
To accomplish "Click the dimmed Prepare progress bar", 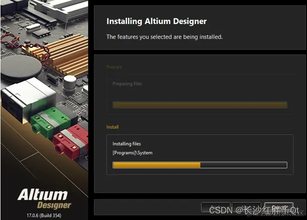I will pyautogui.click(x=200, y=105).
